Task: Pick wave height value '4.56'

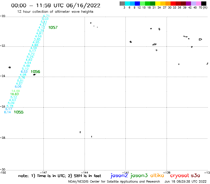Action: pos(38,36)
